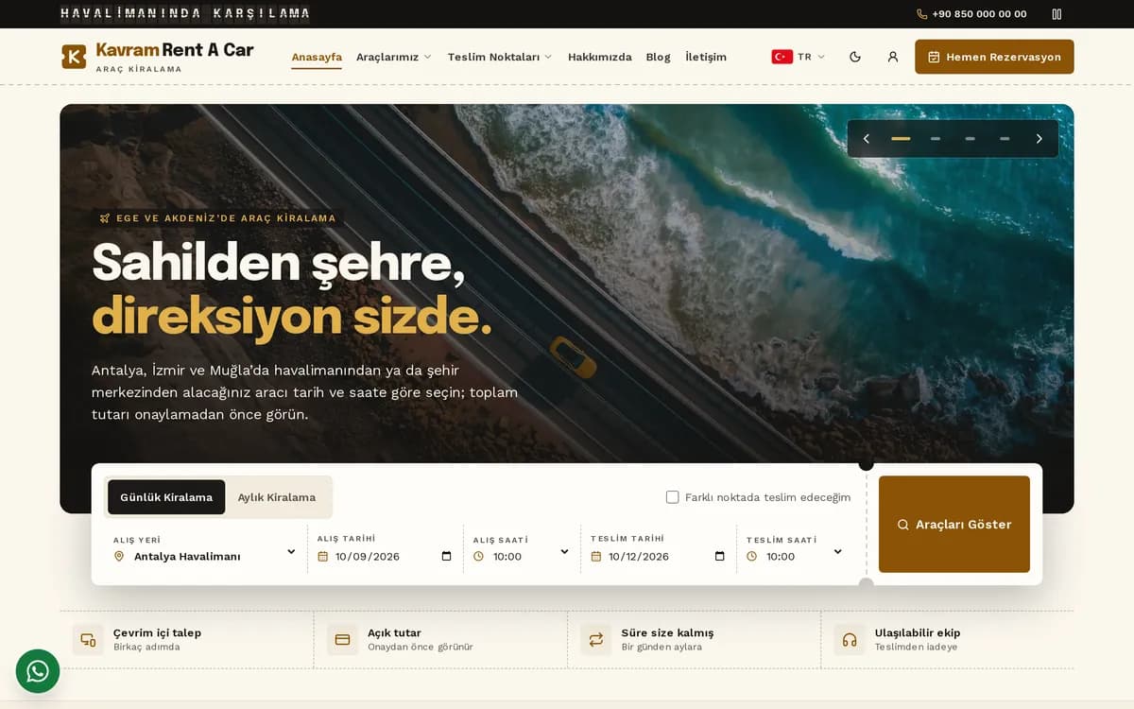Click the location pin icon
The width and height of the screenshot is (1134, 709).
(x=119, y=556)
